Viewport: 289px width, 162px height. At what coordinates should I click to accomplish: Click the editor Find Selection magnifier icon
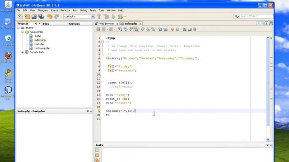120,29
